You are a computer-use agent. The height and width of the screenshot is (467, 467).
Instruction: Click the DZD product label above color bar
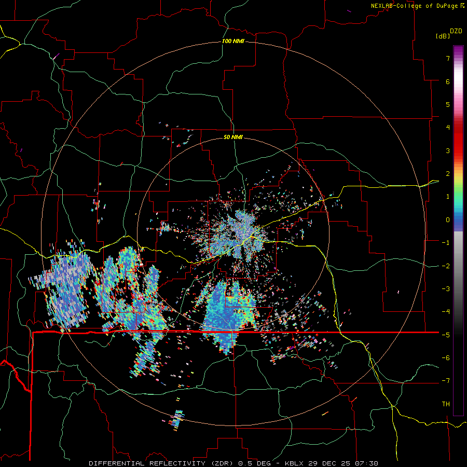tap(456, 31)
